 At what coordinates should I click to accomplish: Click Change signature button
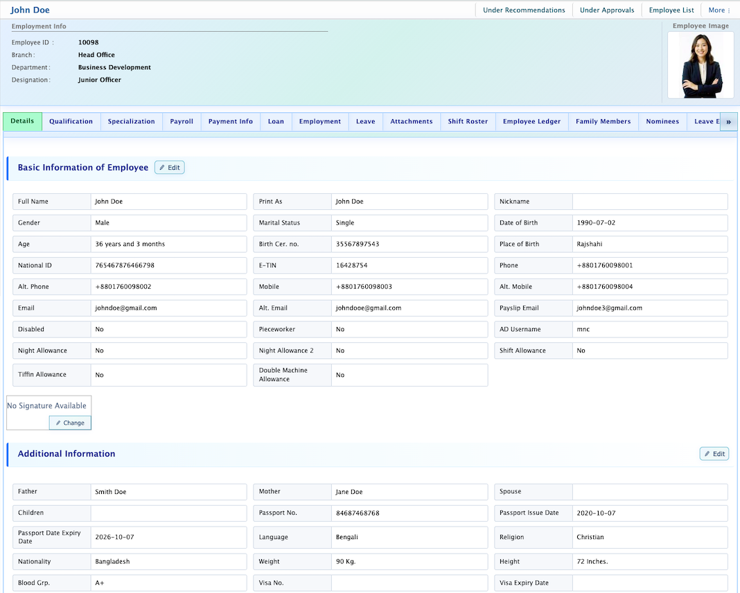[70, 423]
